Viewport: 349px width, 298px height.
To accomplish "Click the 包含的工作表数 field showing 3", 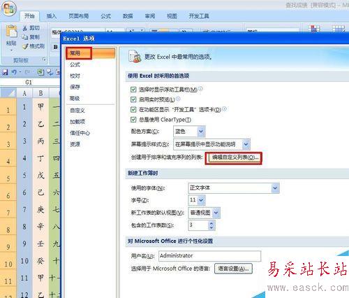I will (198, 225).
